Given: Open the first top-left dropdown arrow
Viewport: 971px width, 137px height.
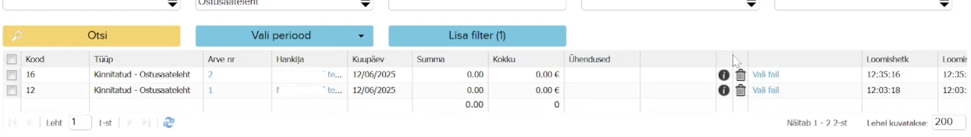Looking at the screenshot, I should [172, 4].
